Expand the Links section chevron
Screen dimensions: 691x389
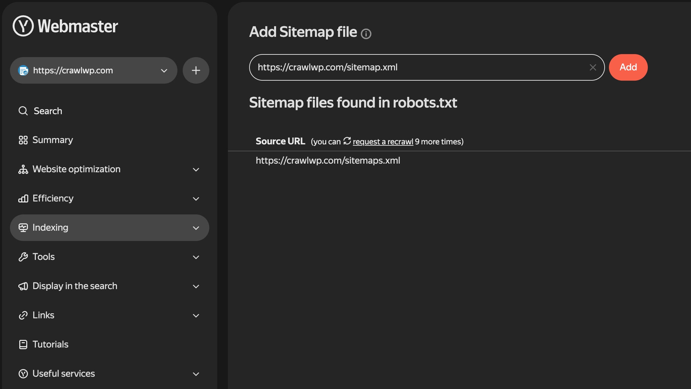click(196, 316)
